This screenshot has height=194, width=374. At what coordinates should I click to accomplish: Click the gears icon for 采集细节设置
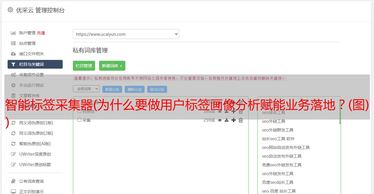(13, 75)
